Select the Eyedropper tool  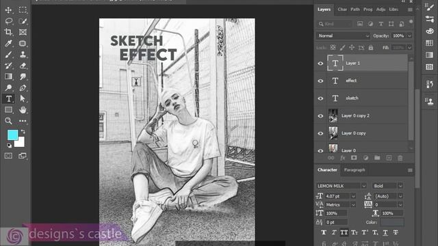pos(8,43)
